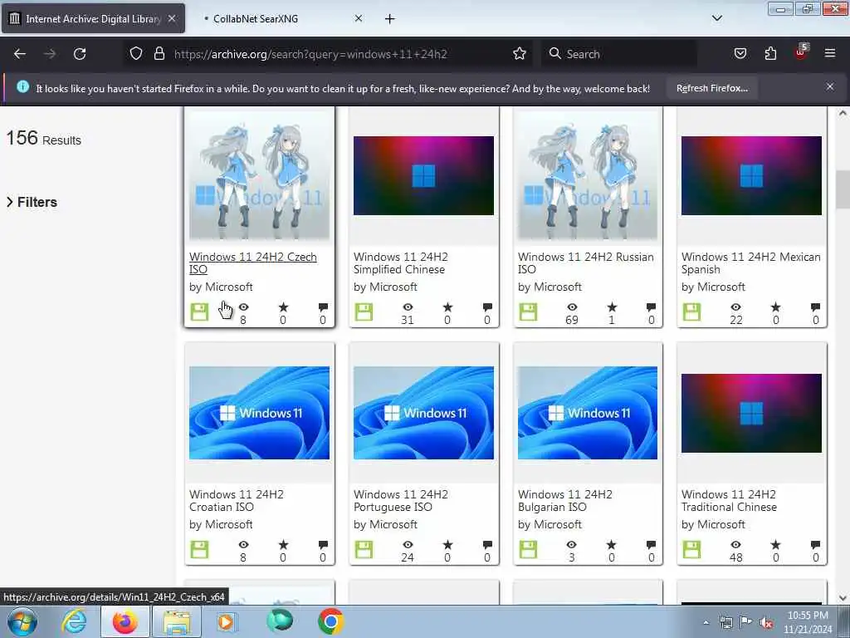Click the page vertical scrollbar thumb
This screenshot has height=638, width=850.
click(843, 189)
